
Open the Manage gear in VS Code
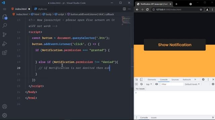[4, 115]
